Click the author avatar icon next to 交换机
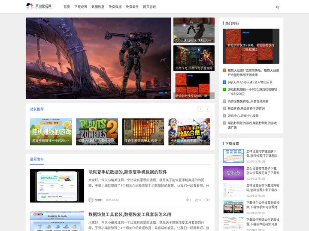Screen dimensions: 309x231 point(91,200)
